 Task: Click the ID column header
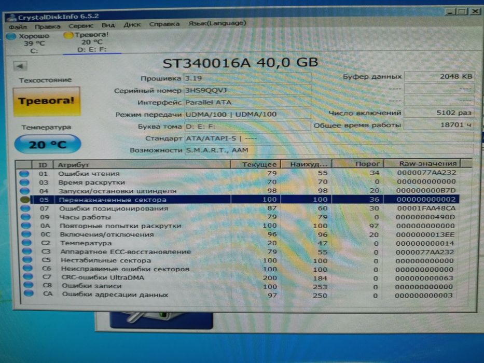pyautogui.click(x=43, y=164)
